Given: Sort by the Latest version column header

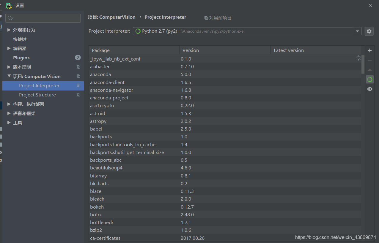Looking at the screenshot, I should [x=316, y=50].
